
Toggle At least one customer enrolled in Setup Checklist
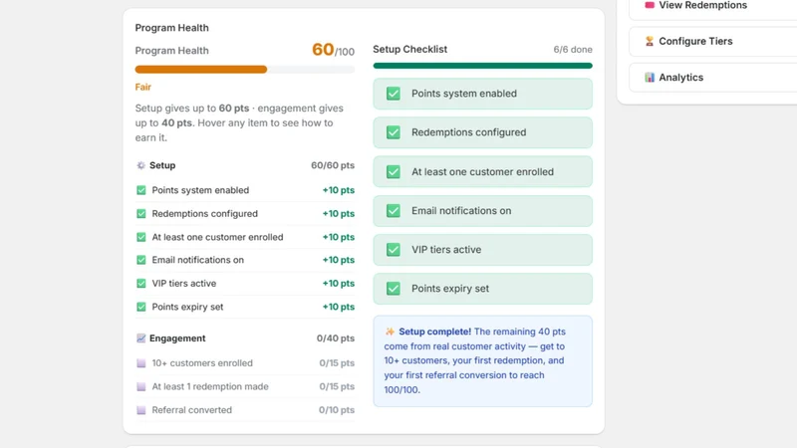pyautogui.click(x=393, y=171)
